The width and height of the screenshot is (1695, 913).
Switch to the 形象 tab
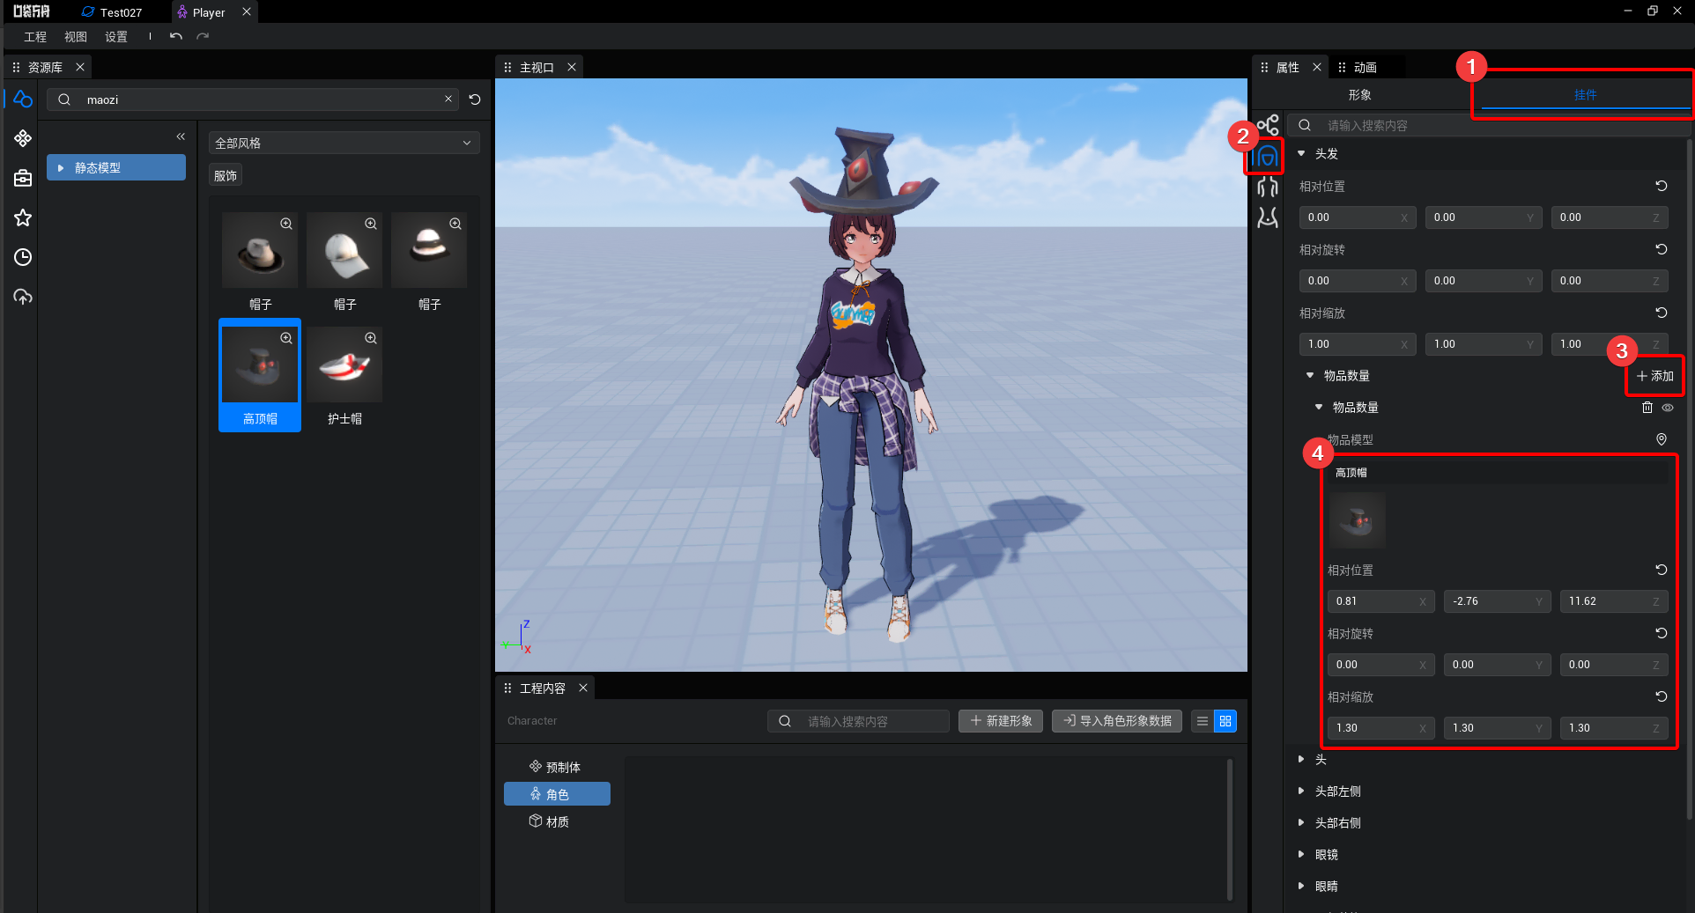pyautogui.click(x=1360, y=94)
